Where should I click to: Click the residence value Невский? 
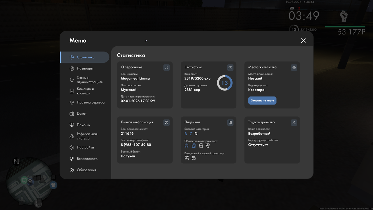(255, 78)
